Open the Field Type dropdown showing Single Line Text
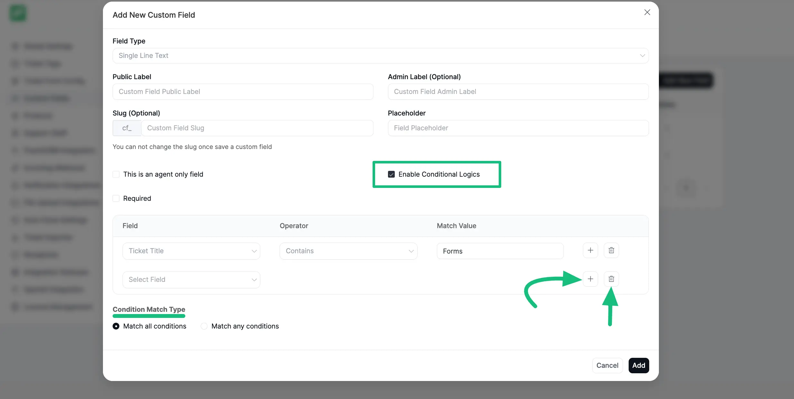This screenshot has height=399, width=794. point(380,55)
